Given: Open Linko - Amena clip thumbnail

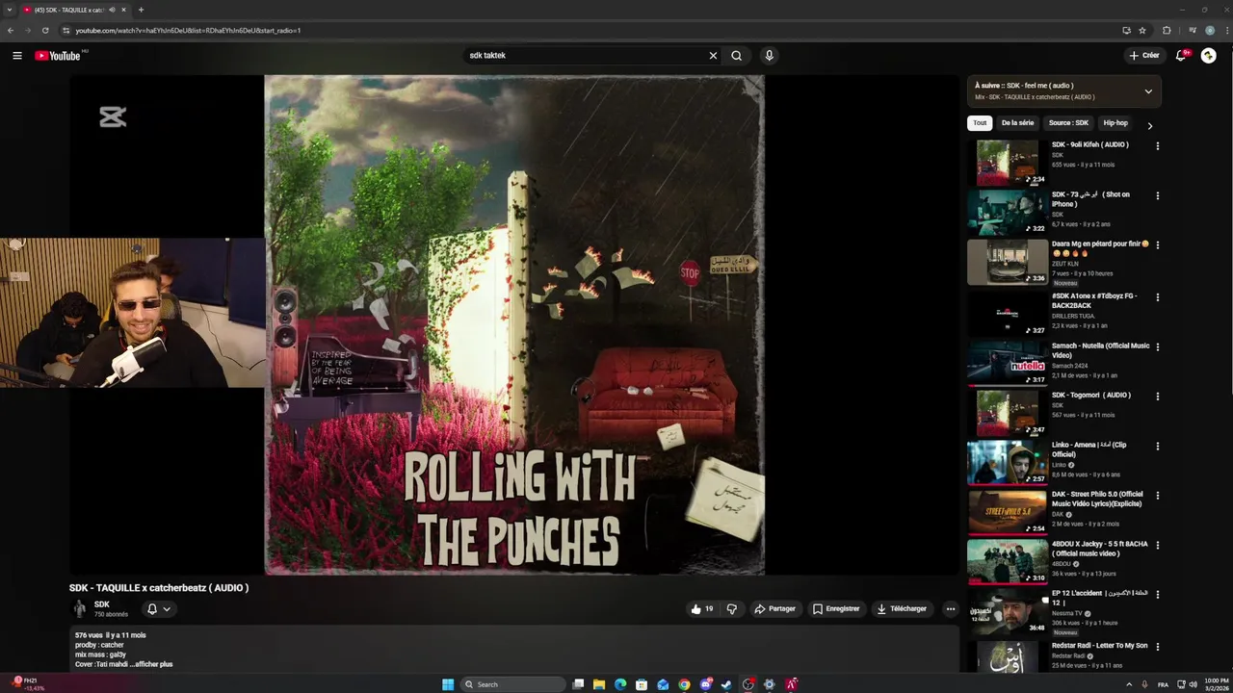Looking at the screenshot, I should (x=1008, y=463).
